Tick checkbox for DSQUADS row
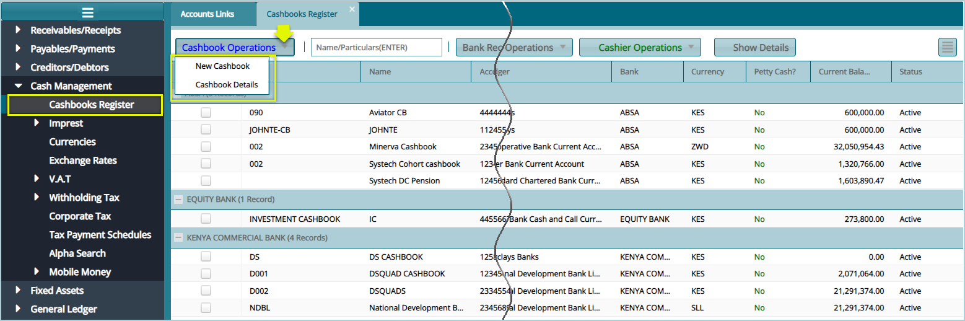 coord(206,291)
